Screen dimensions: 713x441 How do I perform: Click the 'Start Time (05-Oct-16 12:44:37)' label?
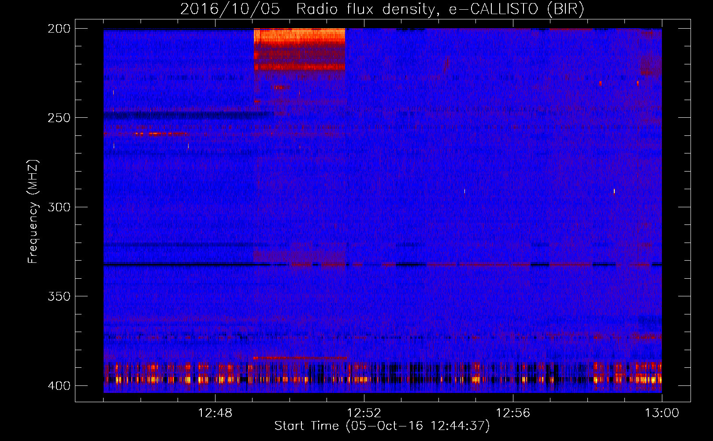(x=382, y=426)
